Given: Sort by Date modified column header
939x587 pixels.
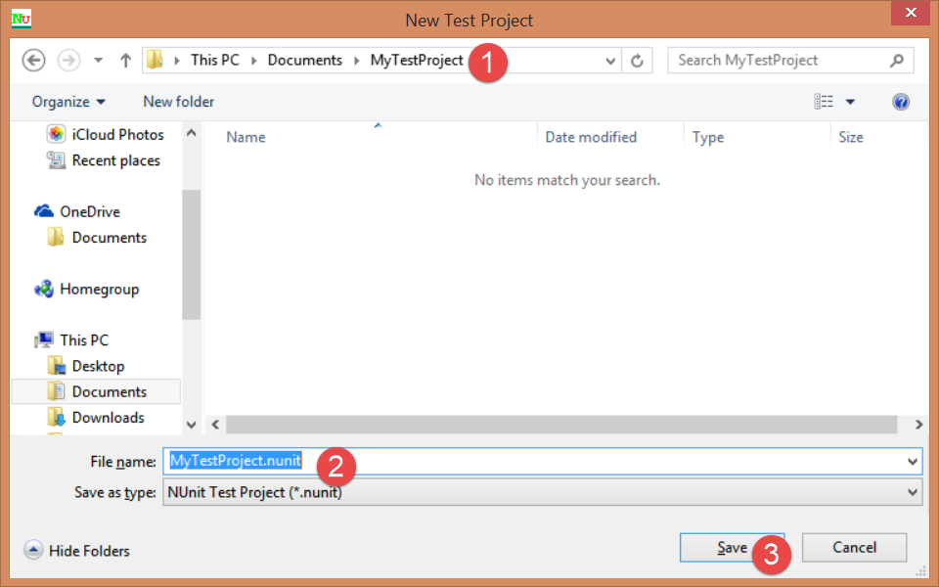Looking at the screenshot, I should (x=591, y=137).
